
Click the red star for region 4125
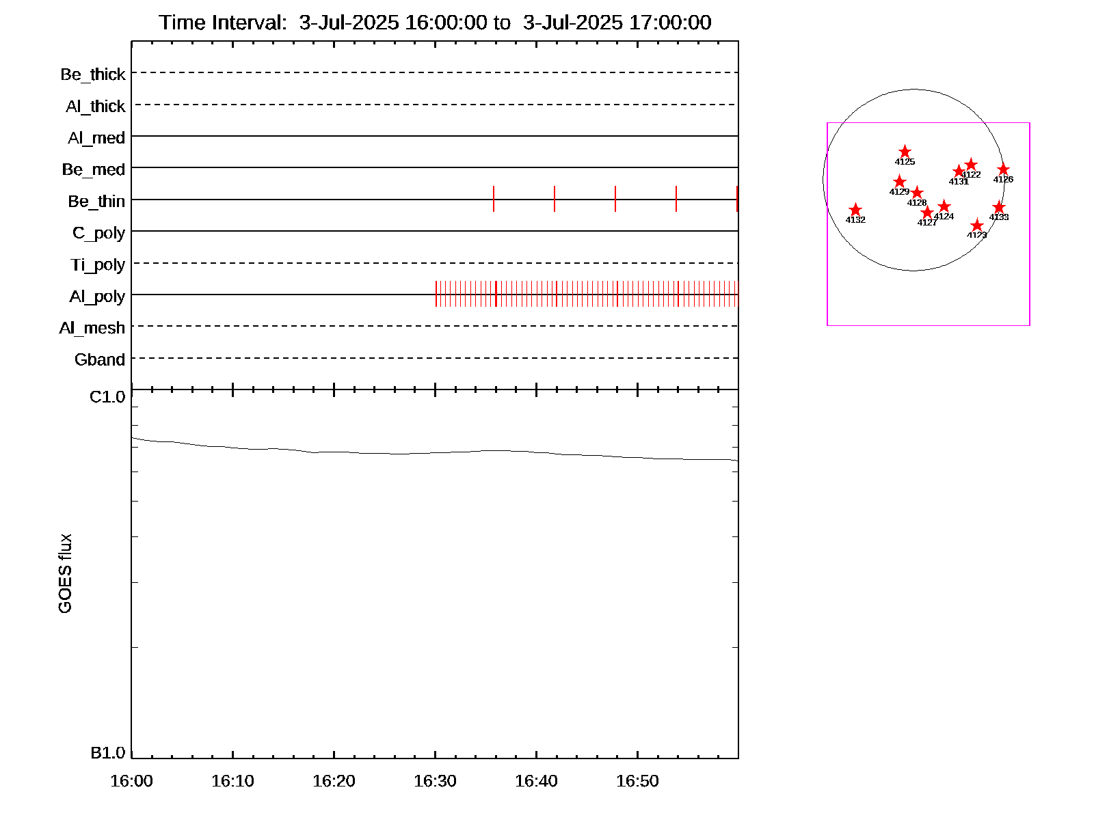tap(905, 152)
